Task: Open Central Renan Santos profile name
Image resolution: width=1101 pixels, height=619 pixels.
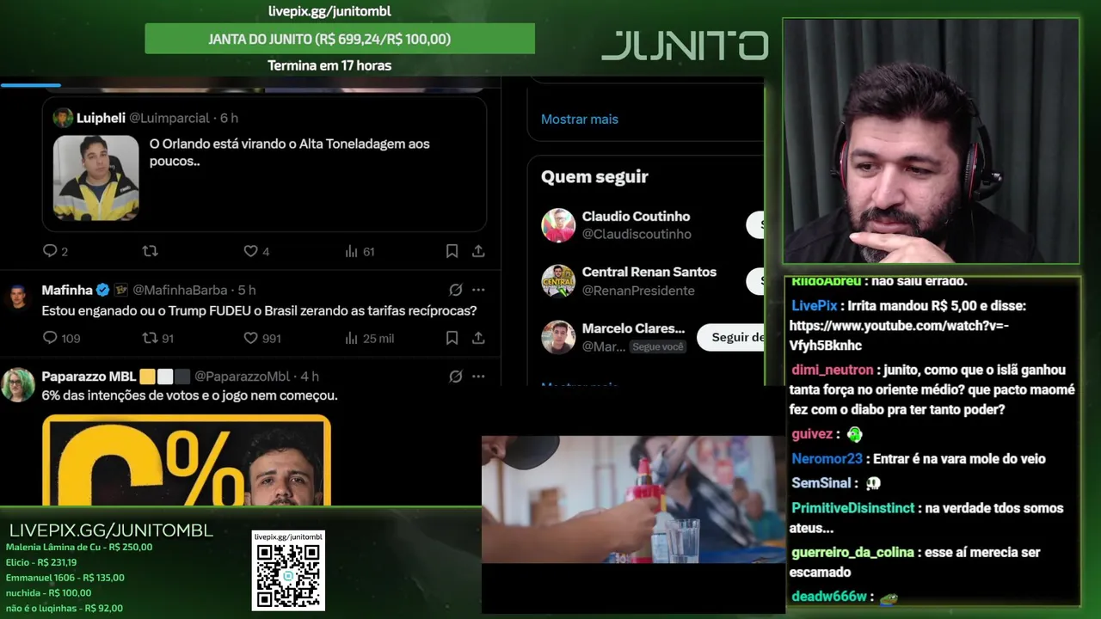Action: tap(649, 272)
